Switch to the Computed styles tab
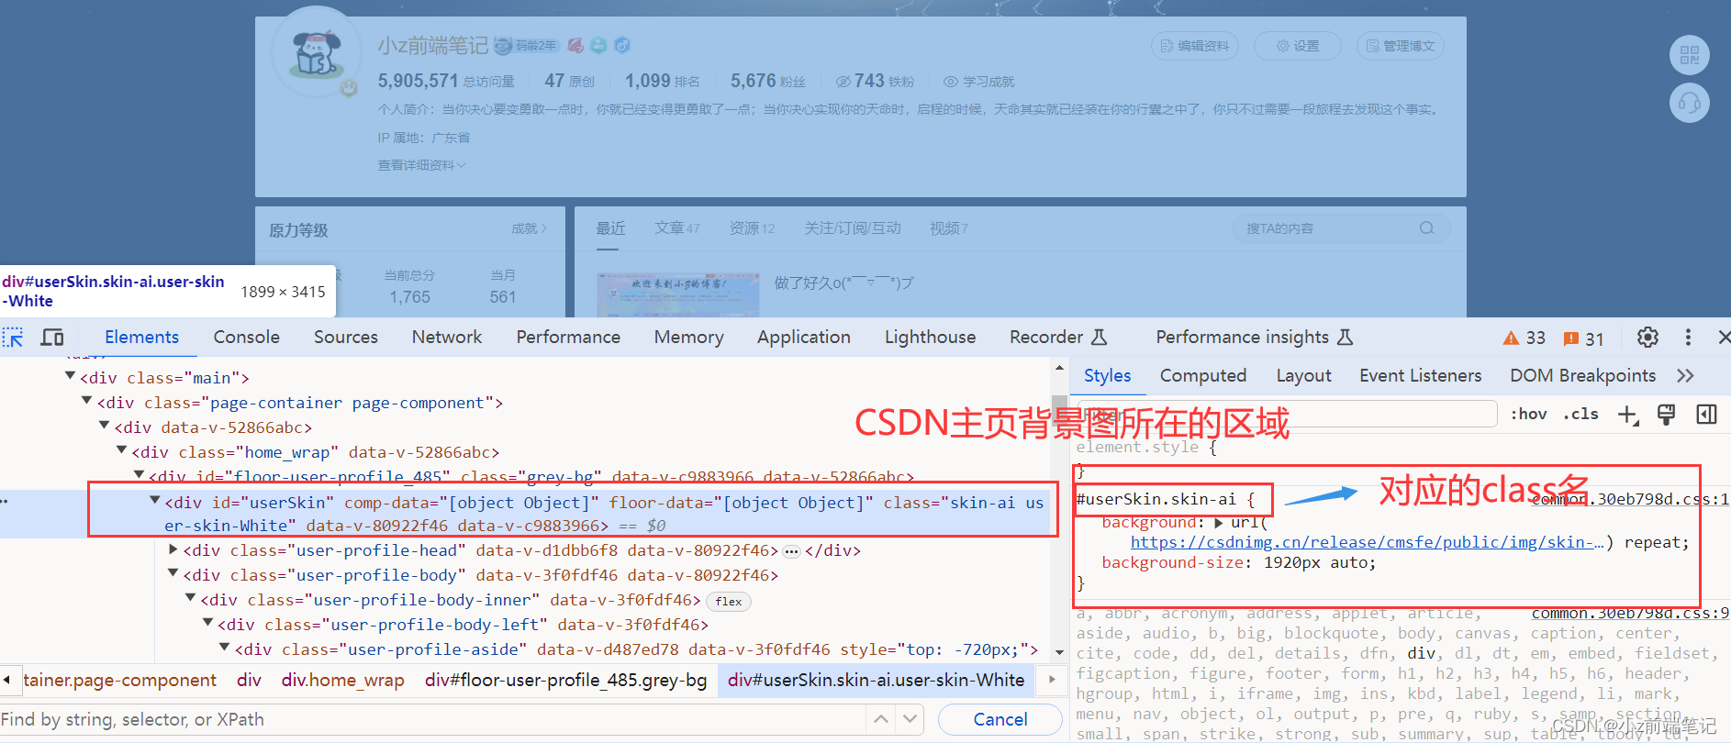The width and height of the screenshot is (1731, 743). coord(1202,376)
